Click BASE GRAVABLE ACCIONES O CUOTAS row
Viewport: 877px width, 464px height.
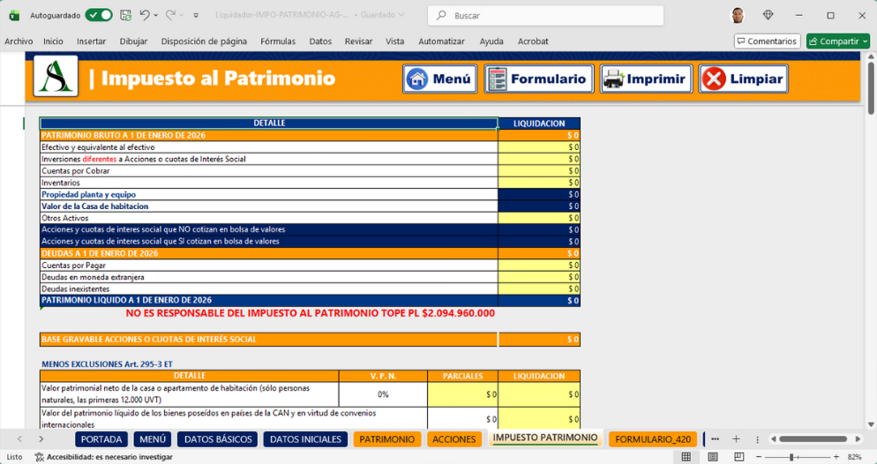(310, 340)
